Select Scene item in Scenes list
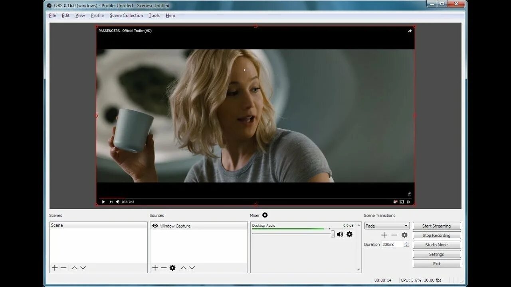This screenshot has height=287, width=511. tap(99, 225)
